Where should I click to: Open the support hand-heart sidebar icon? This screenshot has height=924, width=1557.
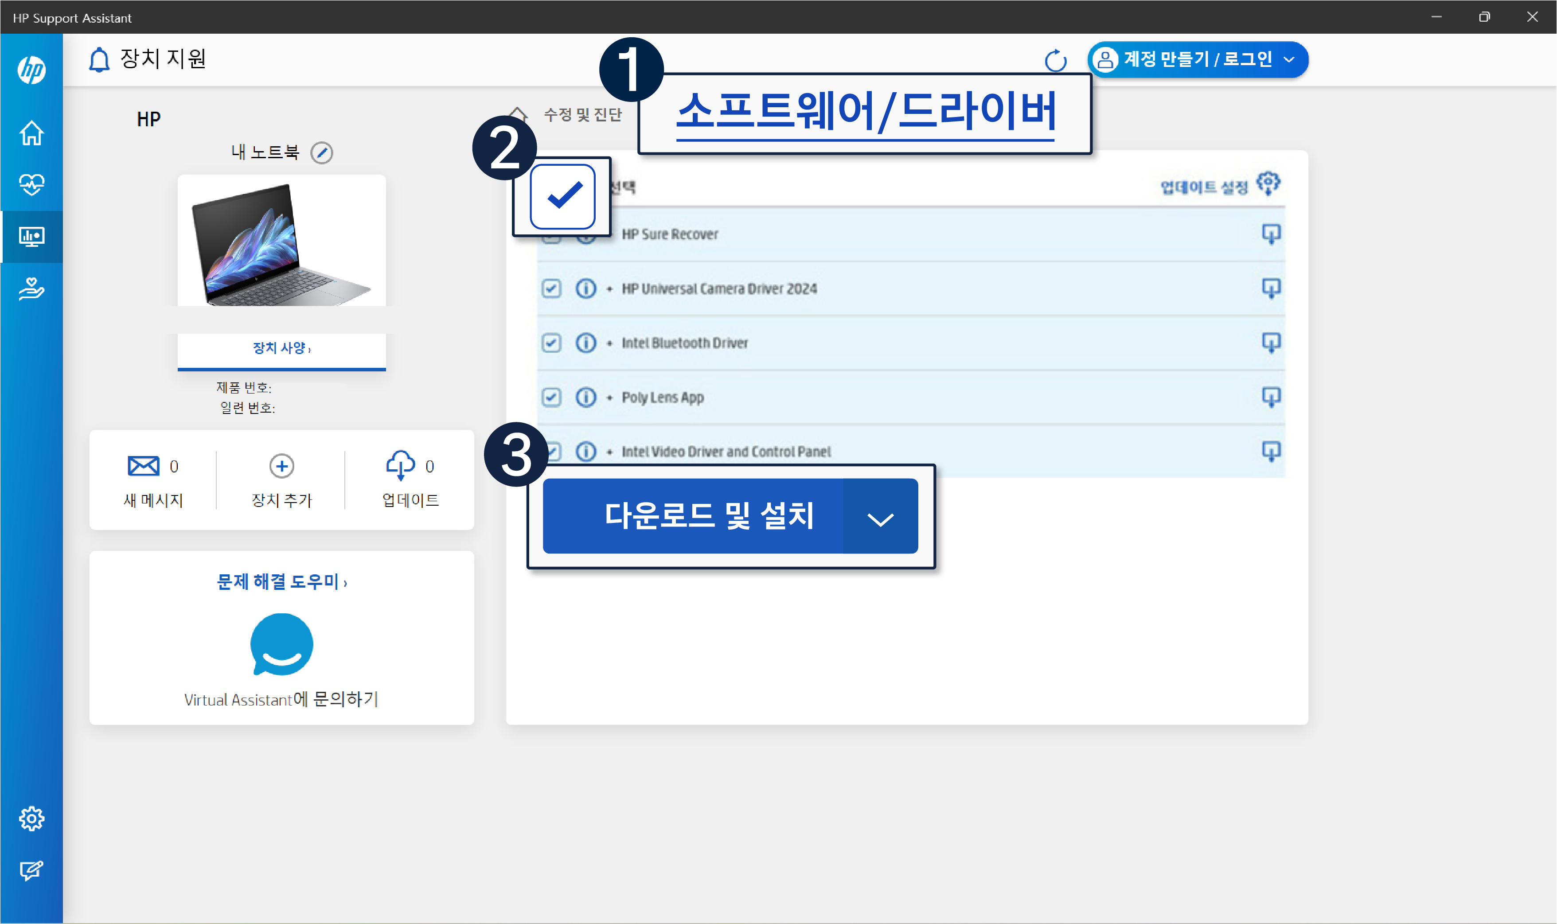point(31,289)
